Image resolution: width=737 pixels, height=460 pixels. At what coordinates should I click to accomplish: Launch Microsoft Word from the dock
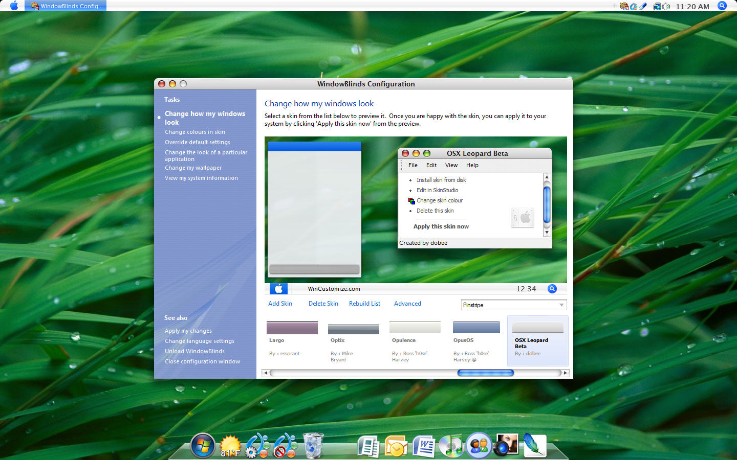pos(423,446)
